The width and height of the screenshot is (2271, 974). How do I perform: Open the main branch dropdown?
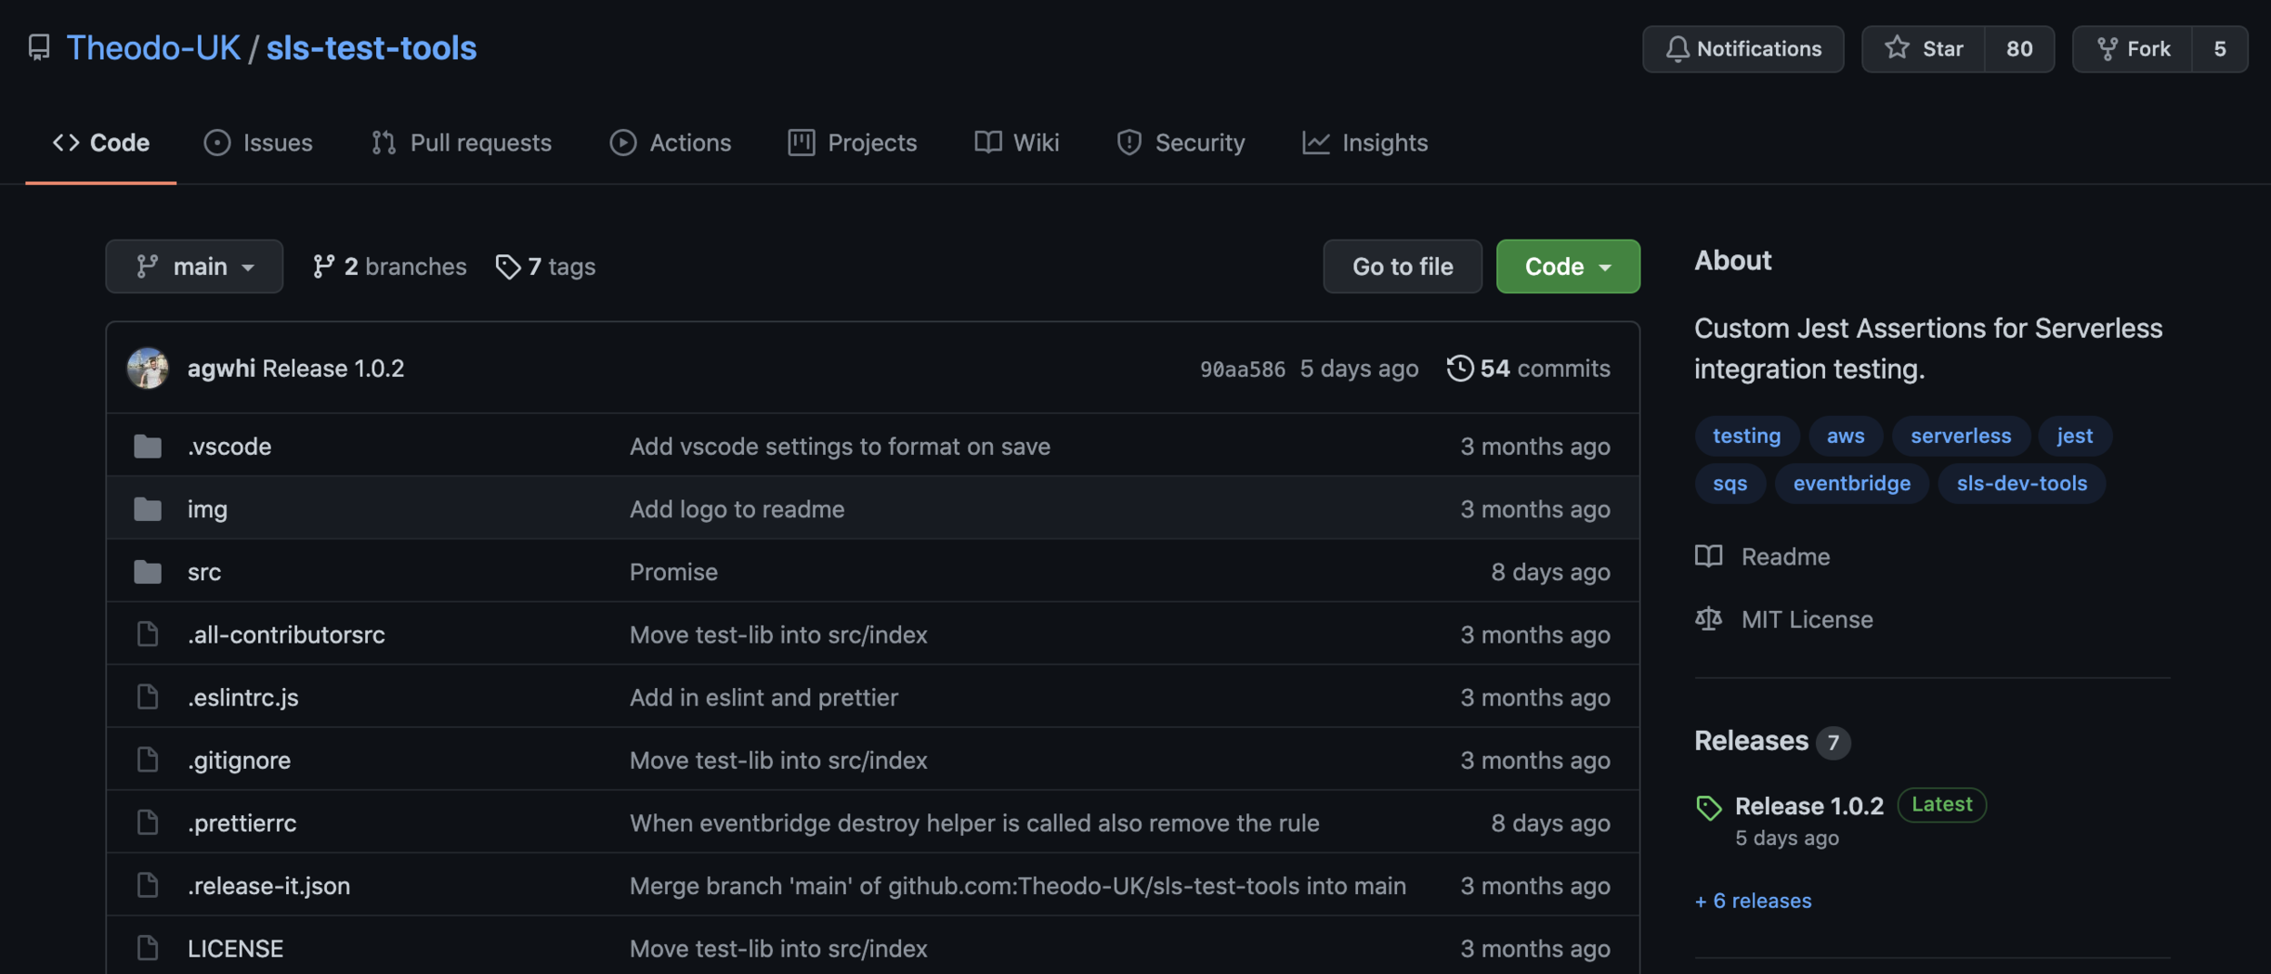[x=194, y=266]
